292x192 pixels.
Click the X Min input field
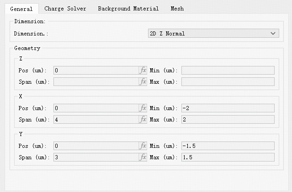[228, 108]
